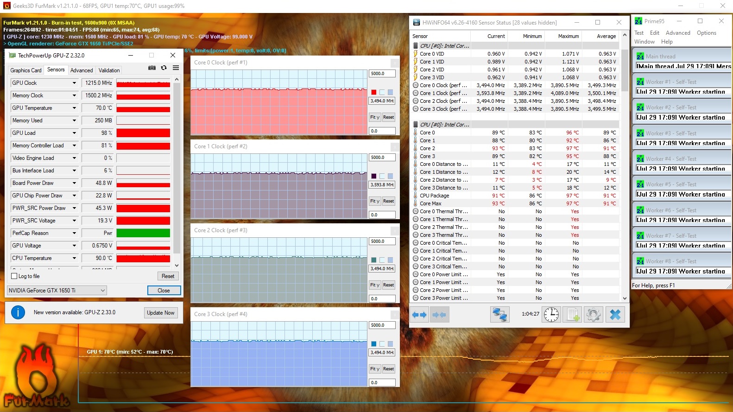Click Reset on Core 3 Clock graph
This screenshot has height=412, width=733.
(x=389, y=369)
